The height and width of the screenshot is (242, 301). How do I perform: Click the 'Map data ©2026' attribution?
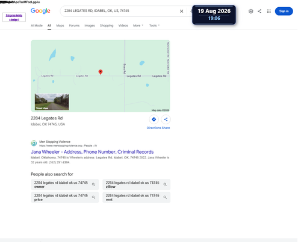(160, 110)
